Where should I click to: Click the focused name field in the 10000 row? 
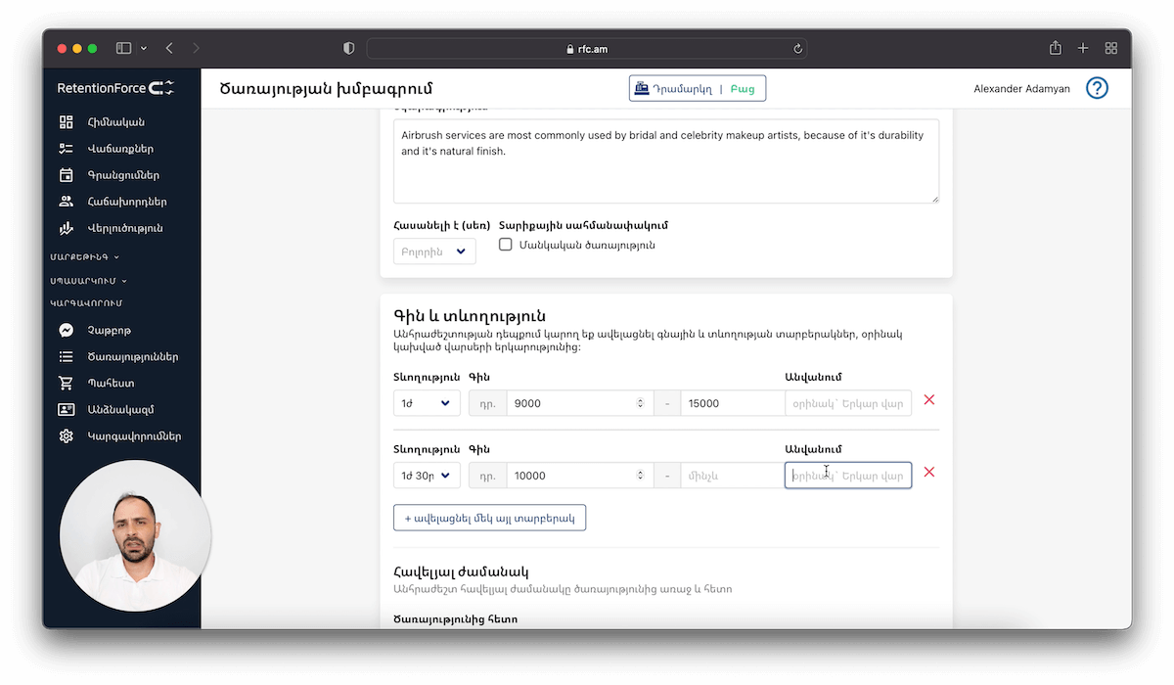[848, 476]
